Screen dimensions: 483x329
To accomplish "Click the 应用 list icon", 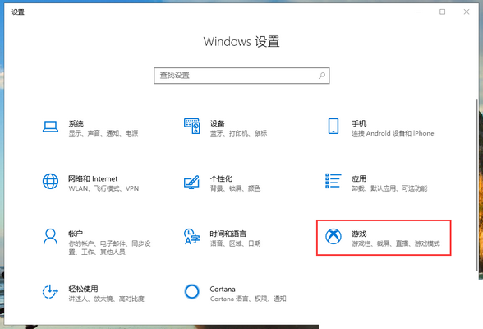I will pyautogui.click(x=333, y=181).
